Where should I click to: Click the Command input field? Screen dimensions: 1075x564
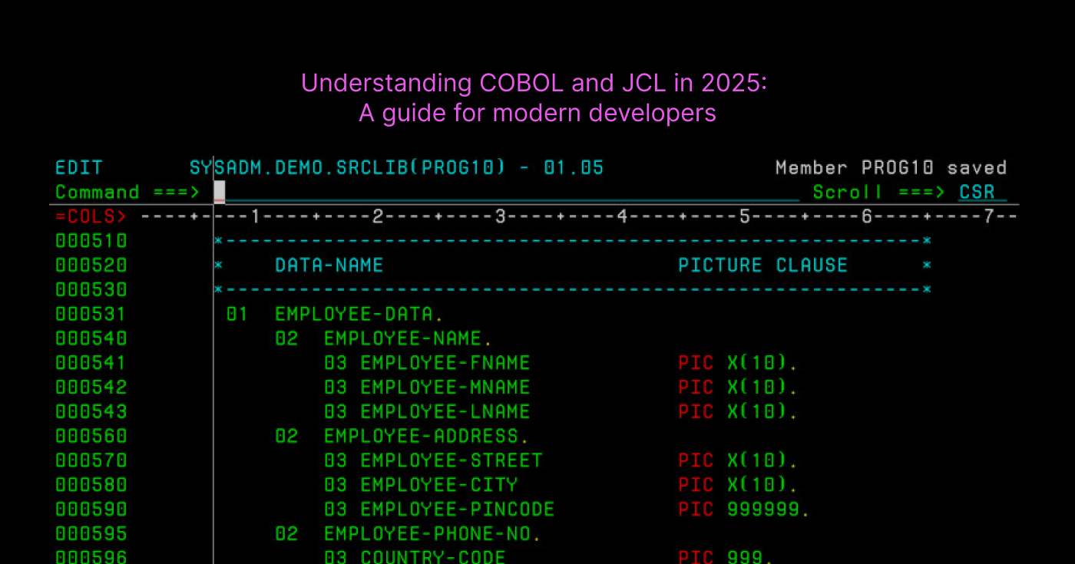point(507,192)
